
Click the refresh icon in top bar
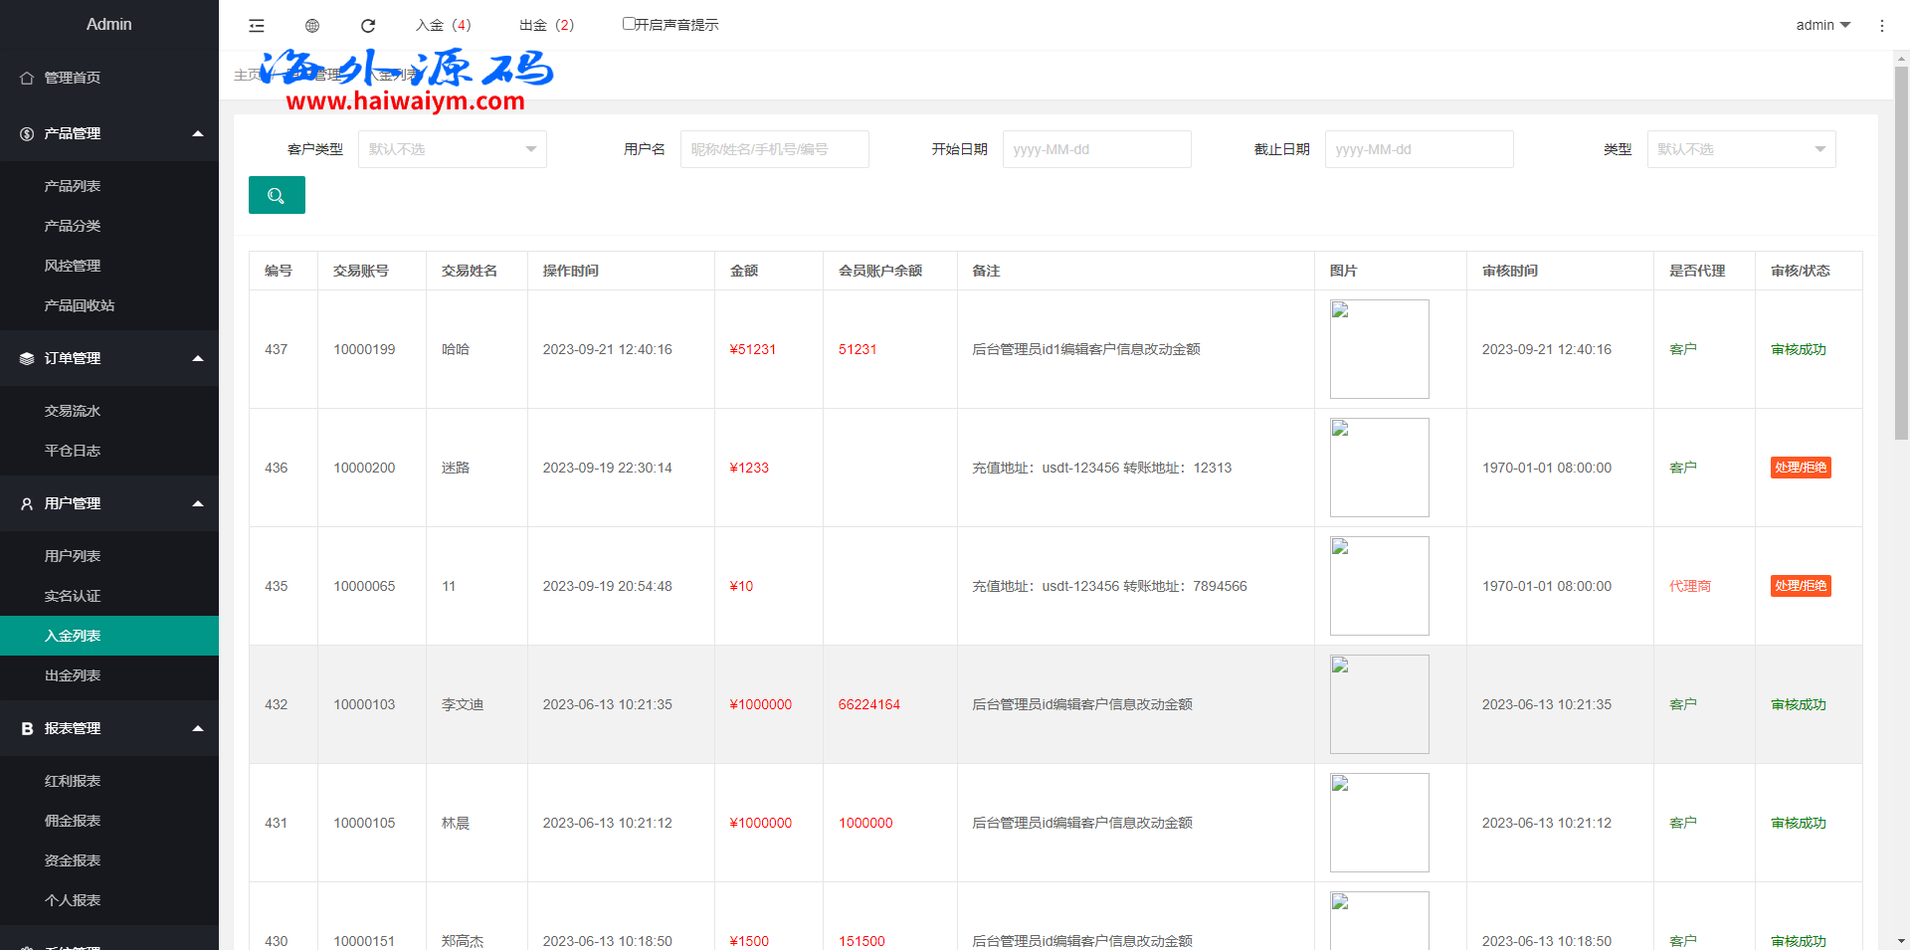point(368,26)
